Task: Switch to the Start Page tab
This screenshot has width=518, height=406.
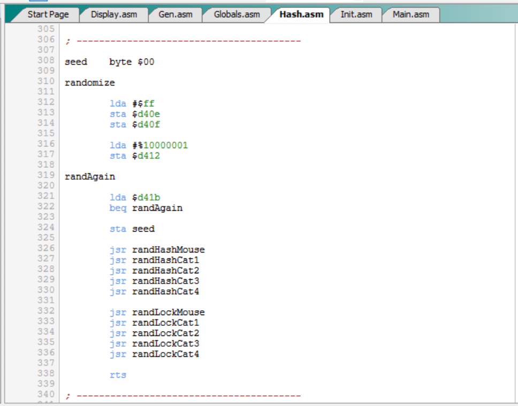Action: [x=48, y=14]
